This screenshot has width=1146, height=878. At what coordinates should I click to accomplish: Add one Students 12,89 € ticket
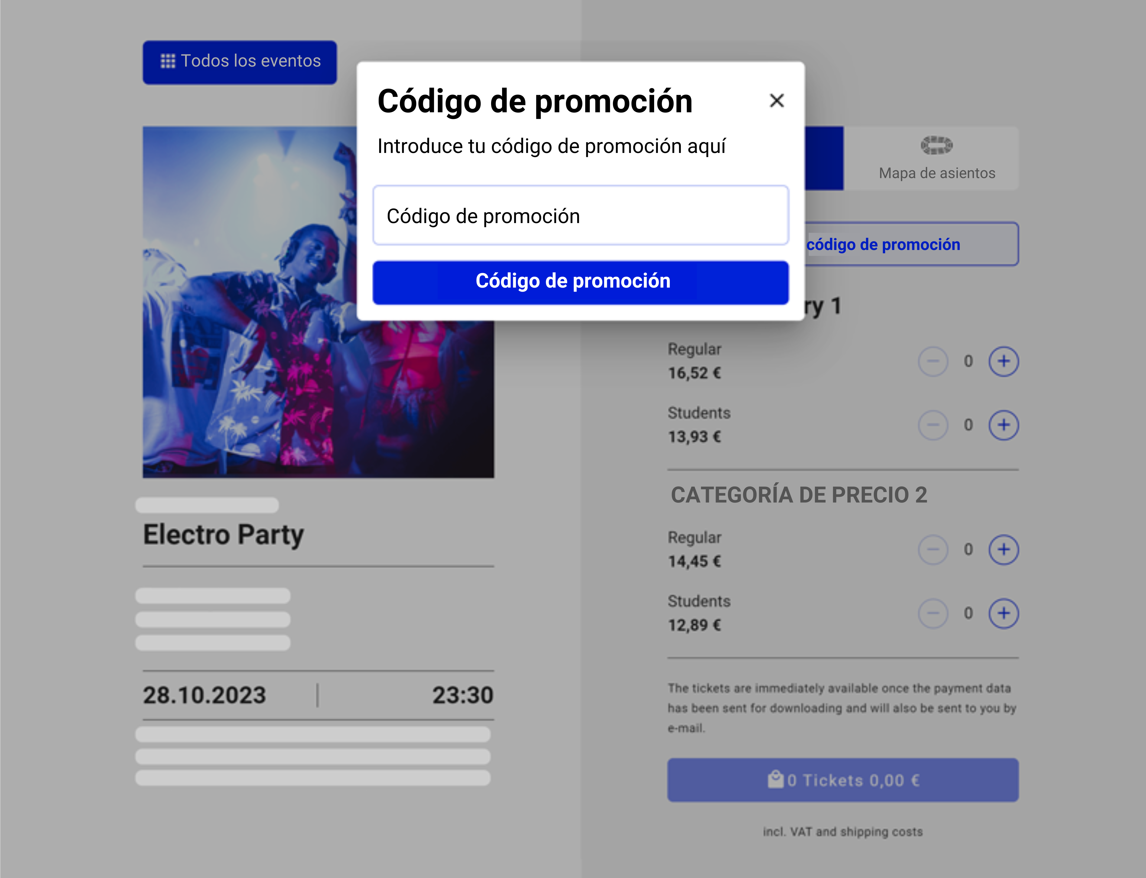point(1003,613)
